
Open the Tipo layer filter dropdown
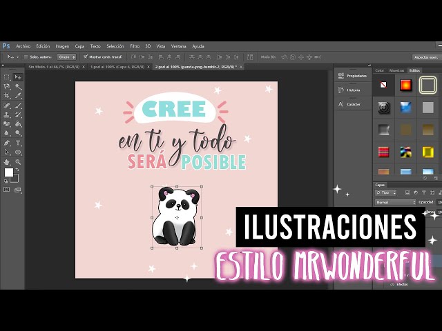[386, 193]
